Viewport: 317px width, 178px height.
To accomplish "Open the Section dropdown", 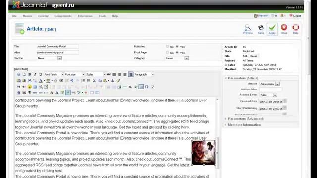I will pyautogui.click(x=50, y=58).
